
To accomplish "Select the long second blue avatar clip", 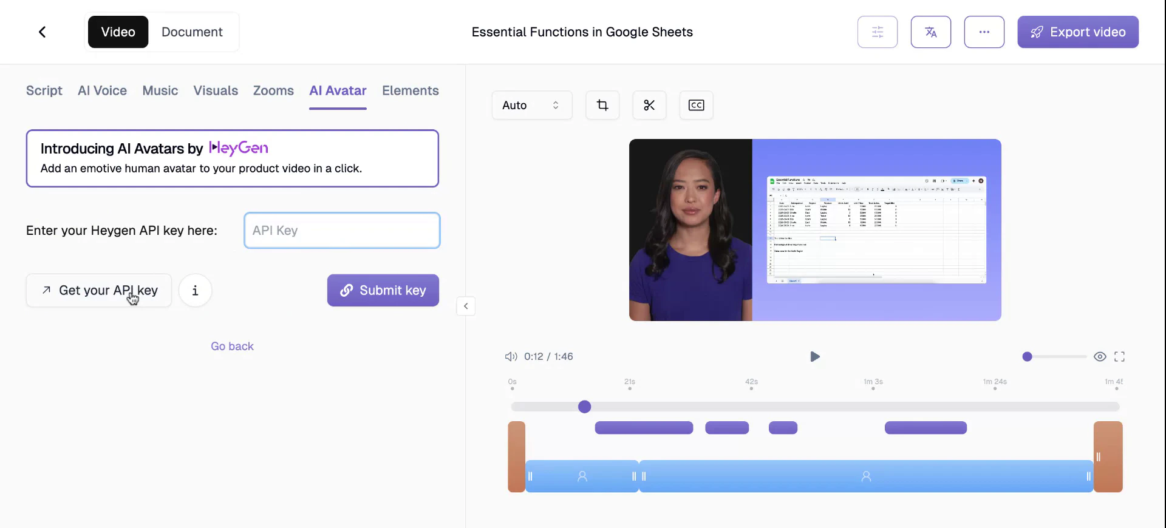I will [866, 476].
